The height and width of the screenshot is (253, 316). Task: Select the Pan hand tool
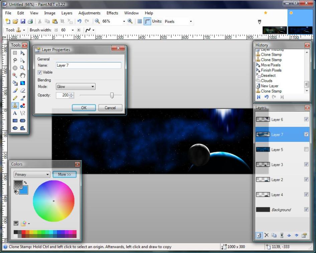coord(23,75)
